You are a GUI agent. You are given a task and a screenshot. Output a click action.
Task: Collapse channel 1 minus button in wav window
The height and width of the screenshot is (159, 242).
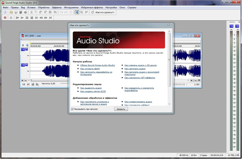click(26, 49)
